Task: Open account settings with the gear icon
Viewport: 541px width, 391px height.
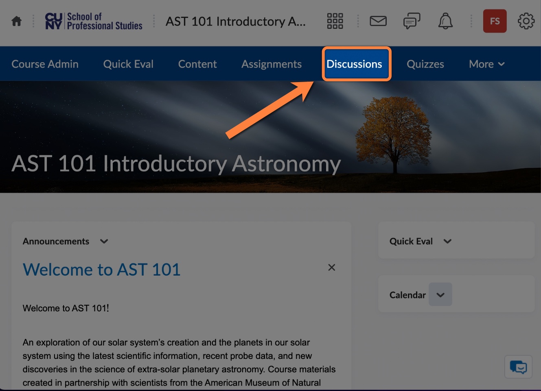Action: coord(526,21)
